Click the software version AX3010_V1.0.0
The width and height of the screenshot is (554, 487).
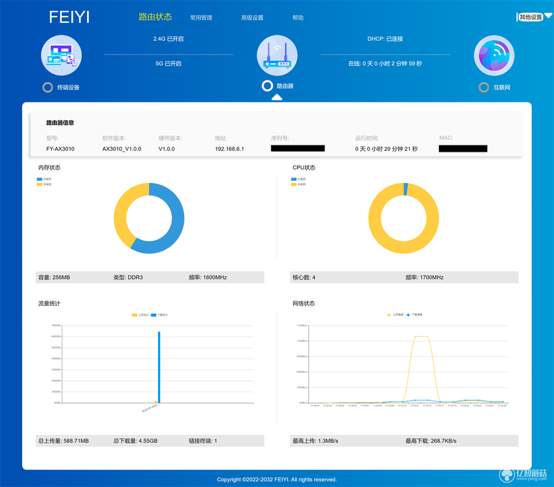[122, 149]
